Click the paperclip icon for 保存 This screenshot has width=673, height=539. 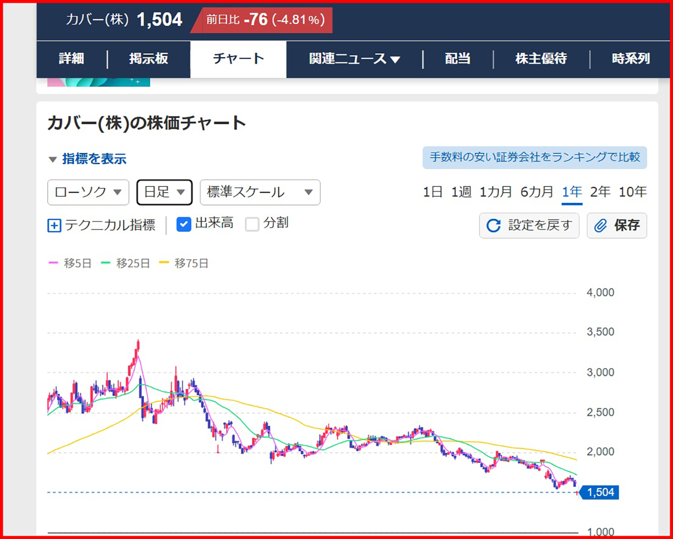click(601, 226)
